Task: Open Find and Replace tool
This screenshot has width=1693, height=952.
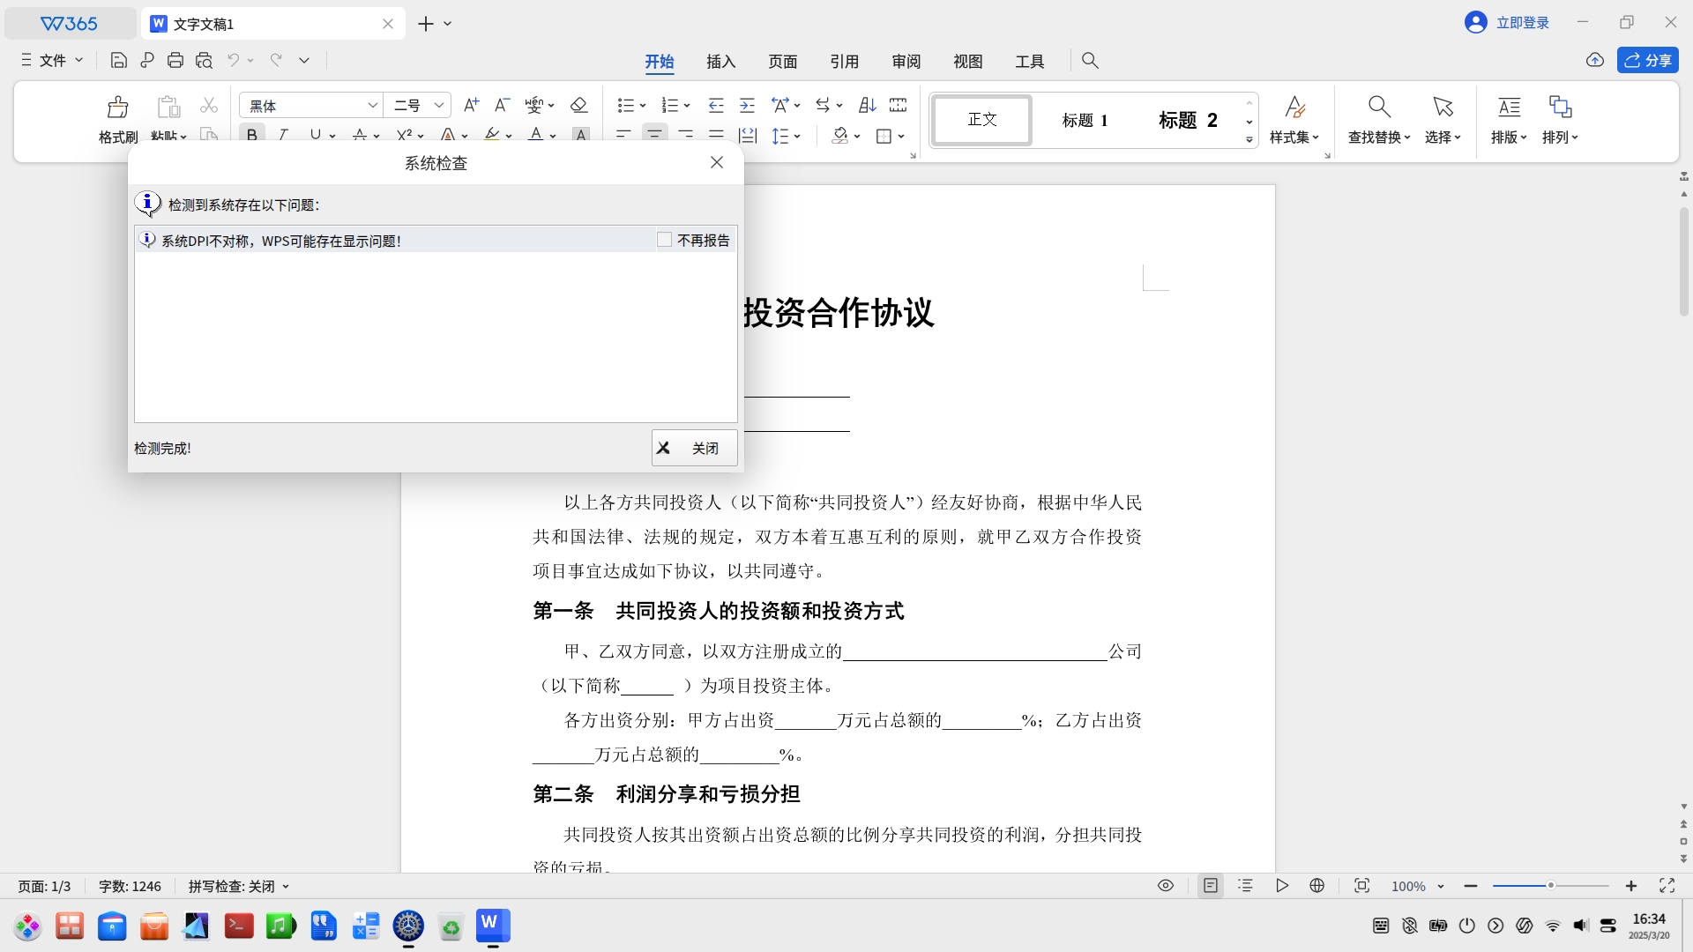Action: [1379, 119]
